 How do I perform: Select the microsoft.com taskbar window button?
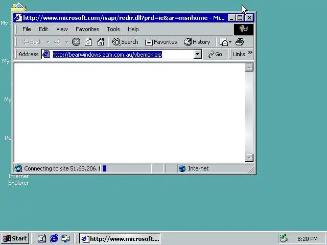coord(120,238)
